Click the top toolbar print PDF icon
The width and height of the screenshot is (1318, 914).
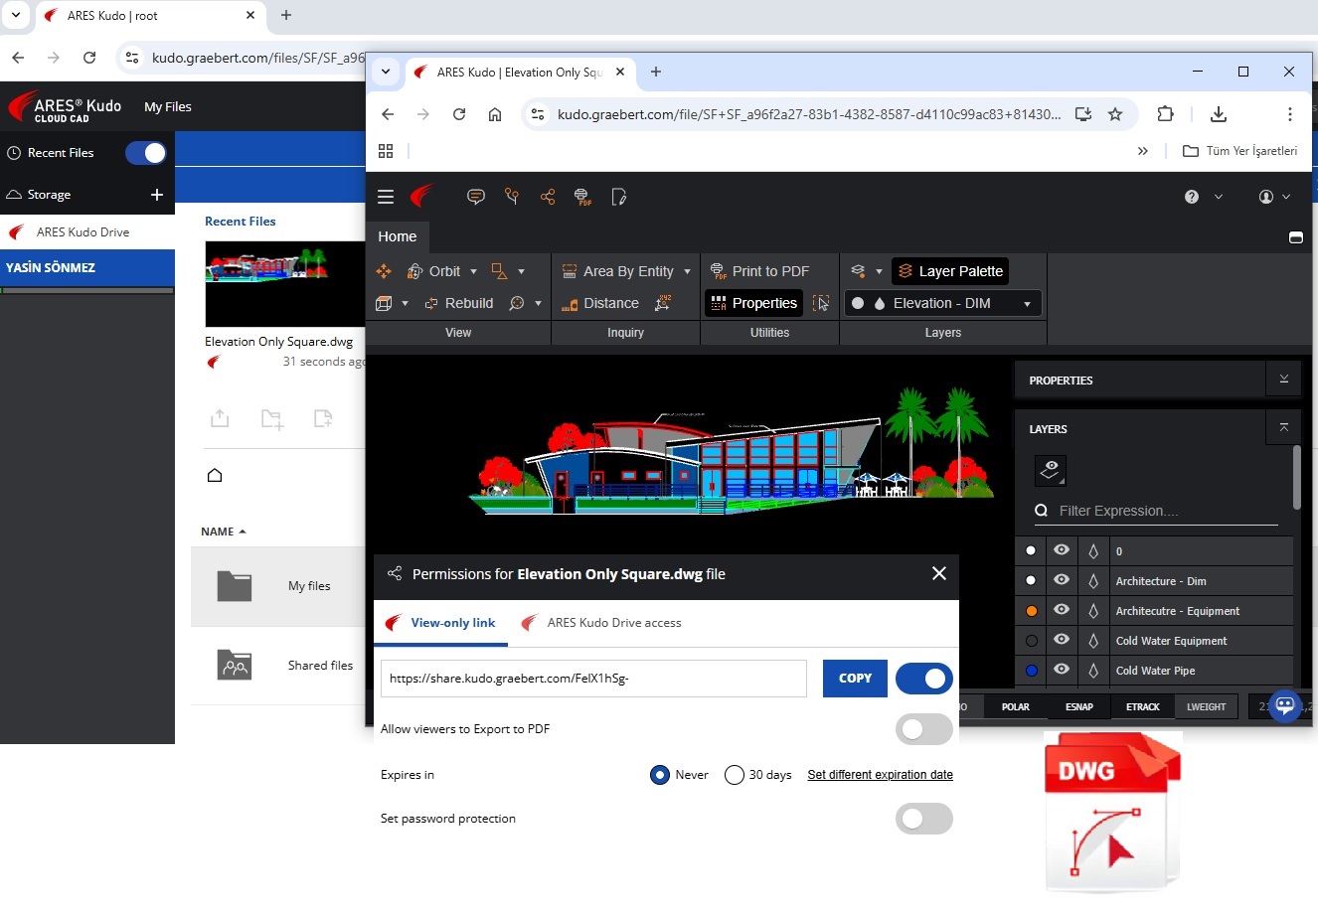[x=582, y=197]
